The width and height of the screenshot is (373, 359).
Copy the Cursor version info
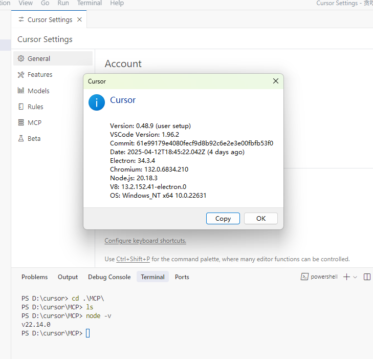(223, 218)
